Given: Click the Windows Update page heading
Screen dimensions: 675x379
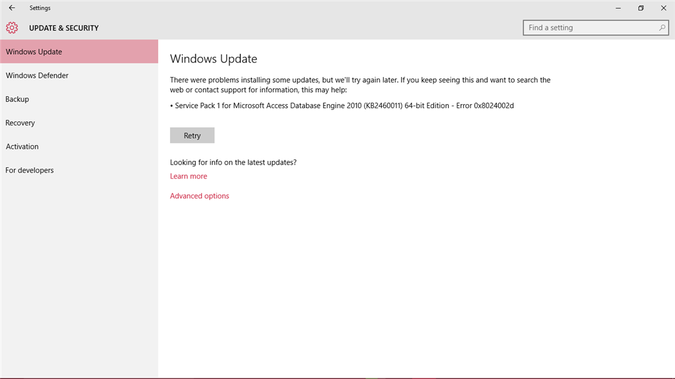Looking at the screenshot, I should [x=214, y=59].
